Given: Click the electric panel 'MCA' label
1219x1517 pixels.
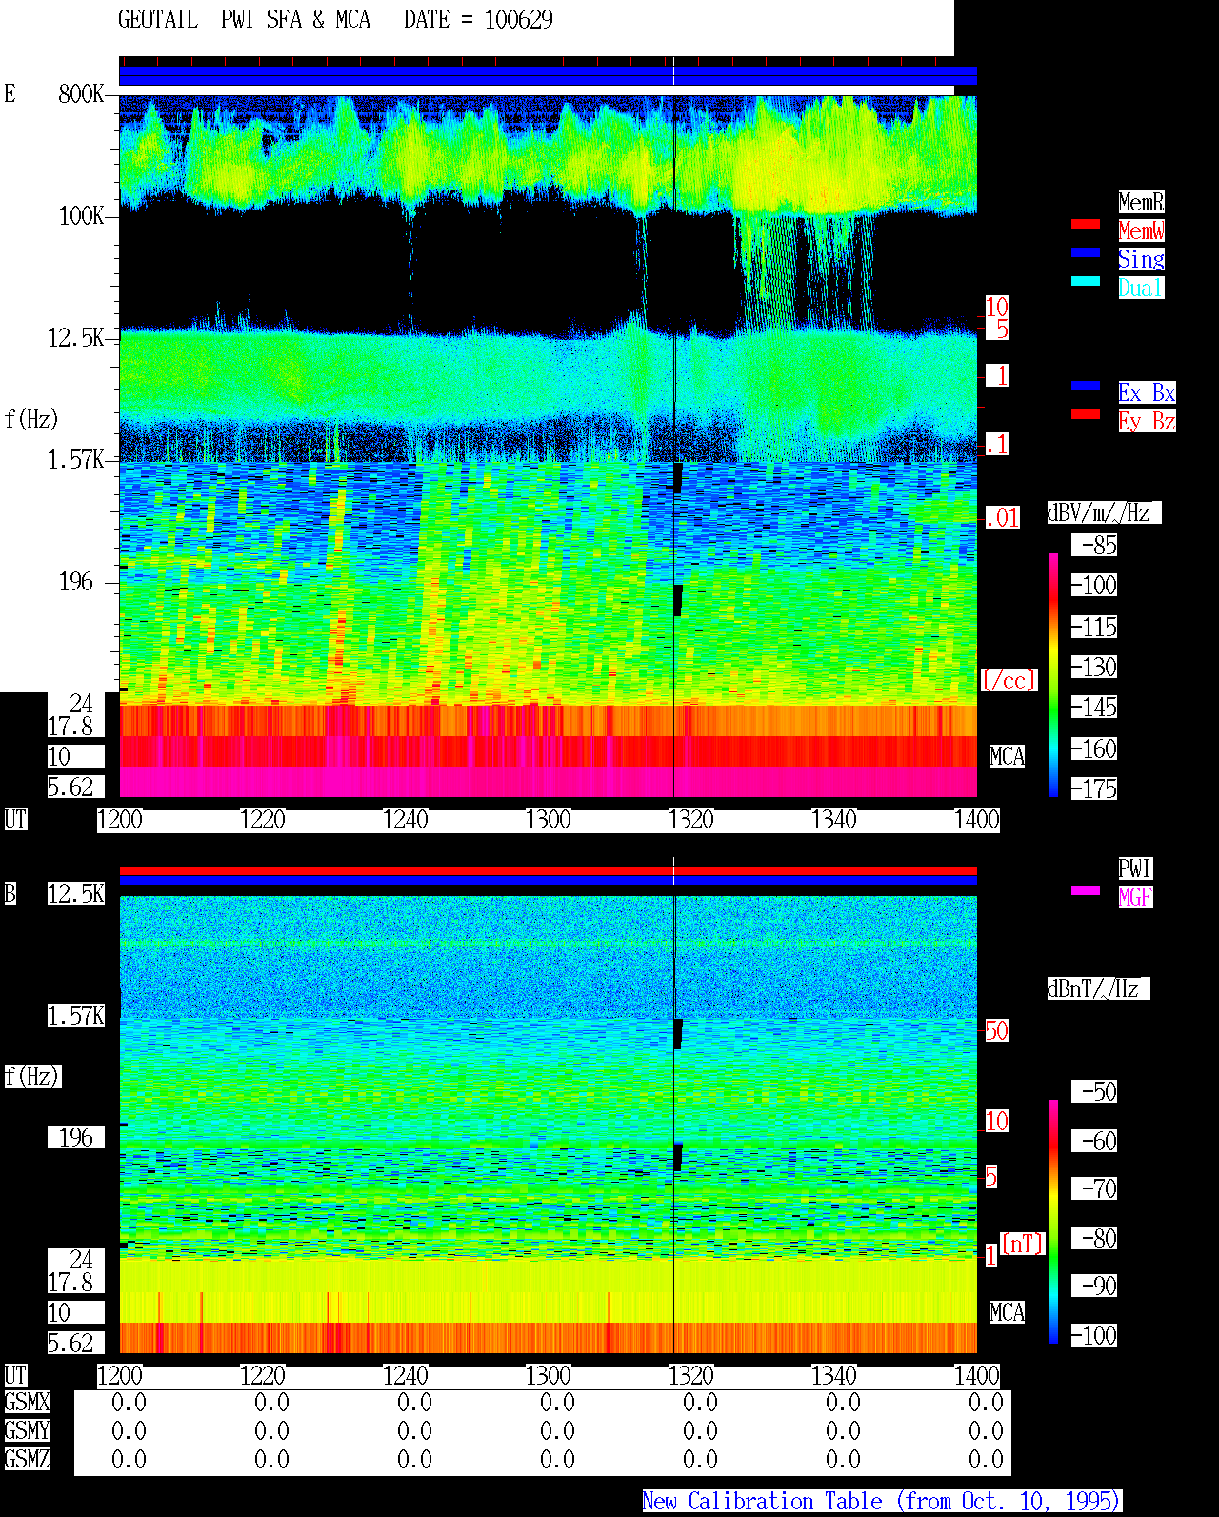Looking at the screenshot, I should [x=1007, y=757].
